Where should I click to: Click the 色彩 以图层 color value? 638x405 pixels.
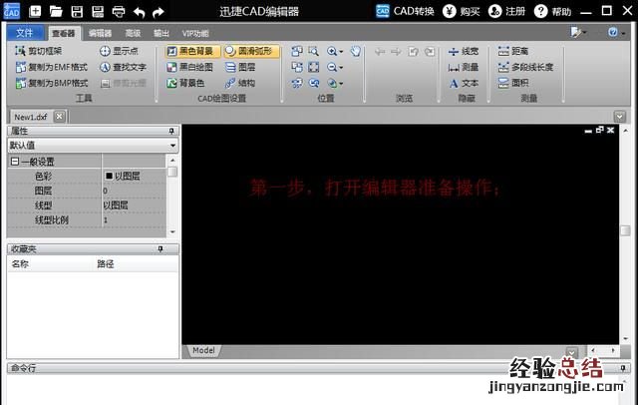click(x=134, y=176)
